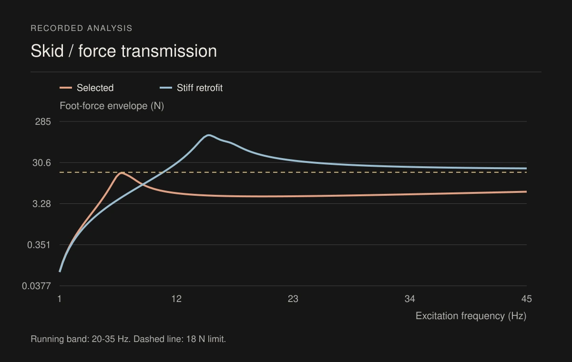This screenshot has height=362, width=572.
Task: Toggle the Selected series legend entry
Action: point(87,88)
